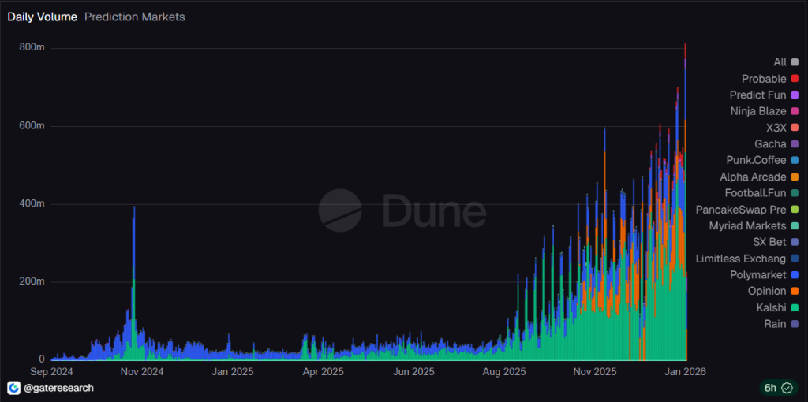
Task: Click the Alpha Arcade legend label
Action: pos(753,177)
